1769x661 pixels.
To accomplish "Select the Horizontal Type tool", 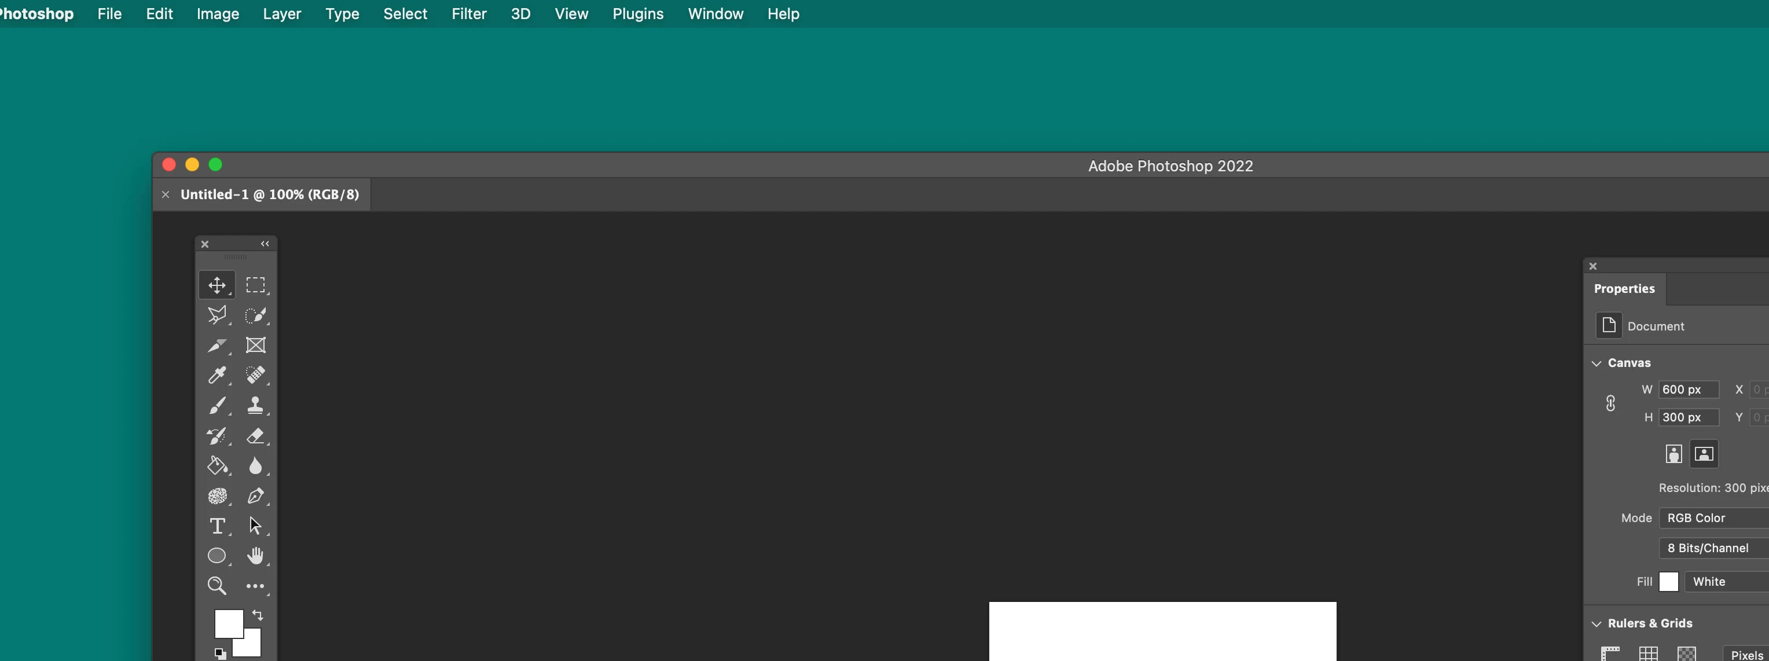I will coord(217,526).
